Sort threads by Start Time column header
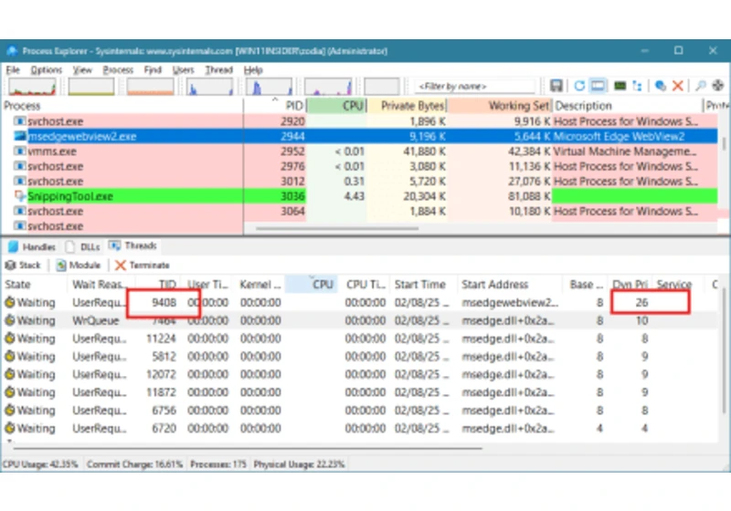This screenshot has height=511, width=731. (x=423, y=285)
